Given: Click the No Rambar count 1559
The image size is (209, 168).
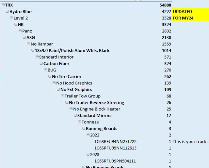Looking at the screenshot, I should (167, 44).
